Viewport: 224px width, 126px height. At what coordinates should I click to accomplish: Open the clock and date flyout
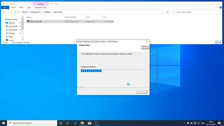(x=211, y=123)
